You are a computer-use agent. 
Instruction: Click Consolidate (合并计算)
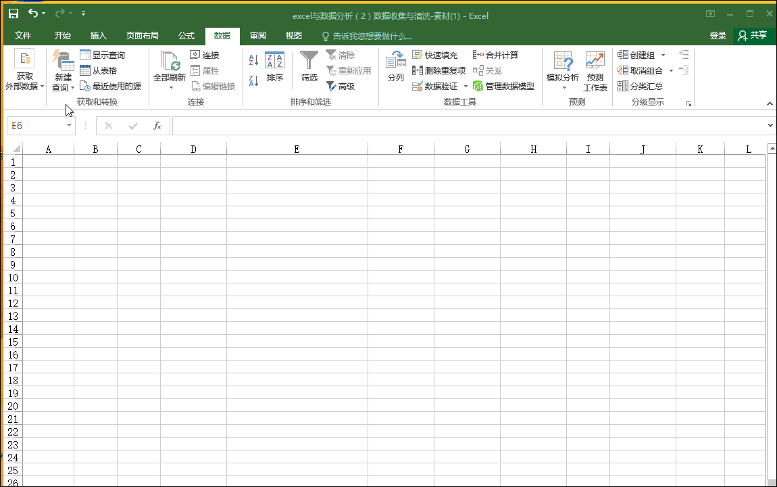tap(495, 55)
